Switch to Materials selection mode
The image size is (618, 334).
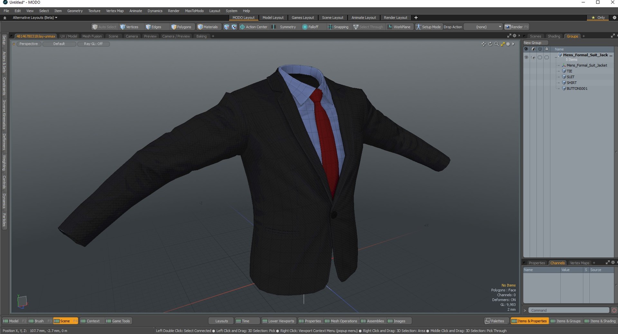pyautogui.click(x=208, y=27)
